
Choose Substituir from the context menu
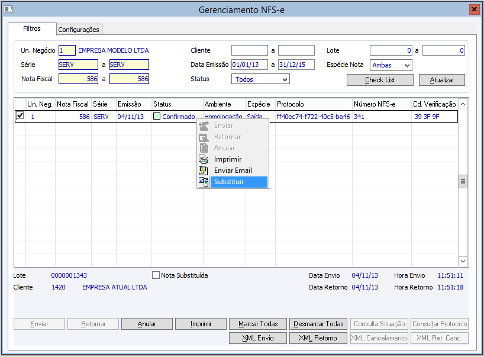(x=229, y=182)
